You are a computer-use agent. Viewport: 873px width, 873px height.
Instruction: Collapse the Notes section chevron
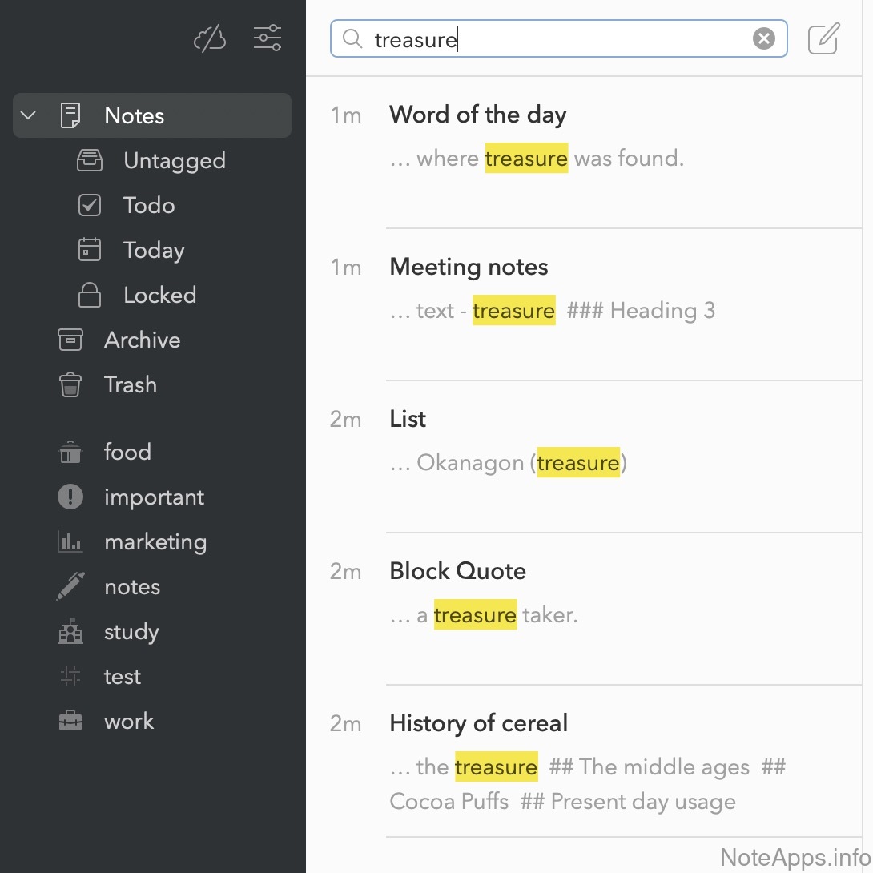pyautogui.click(x=28, y=115)
